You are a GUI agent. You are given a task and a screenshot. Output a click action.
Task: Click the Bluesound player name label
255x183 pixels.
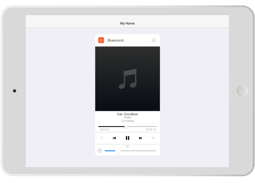point(115,40)
